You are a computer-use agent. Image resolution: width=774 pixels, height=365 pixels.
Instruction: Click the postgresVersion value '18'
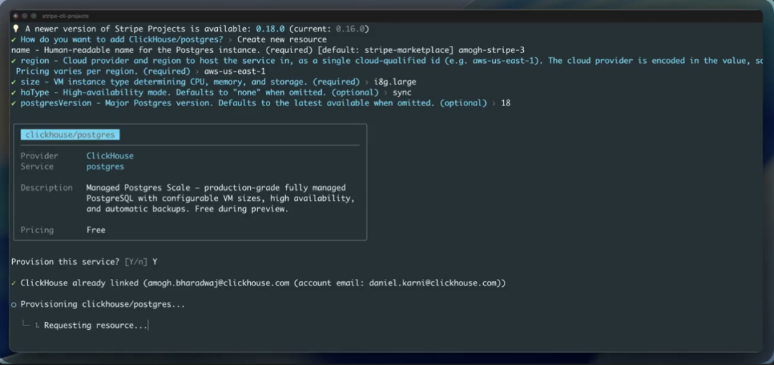[x=505, y=103]
